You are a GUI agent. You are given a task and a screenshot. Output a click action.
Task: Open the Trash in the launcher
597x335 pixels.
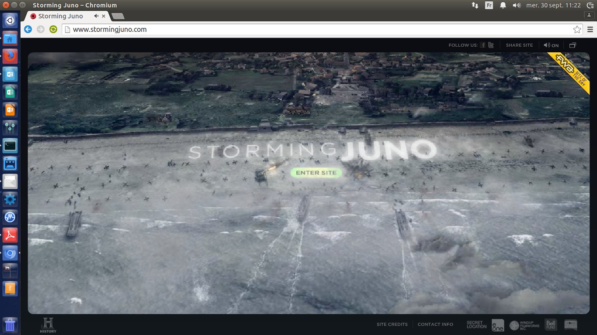pyautogui.click(x=10, y=325)
